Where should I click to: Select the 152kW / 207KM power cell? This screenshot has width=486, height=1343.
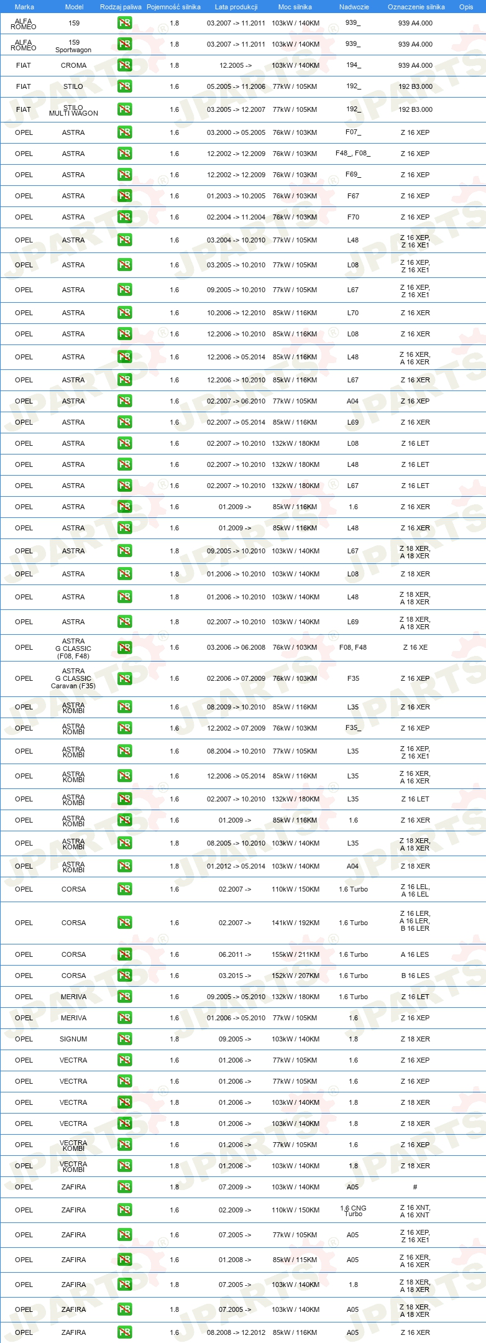pyautogui.click(x=296, y=976)
